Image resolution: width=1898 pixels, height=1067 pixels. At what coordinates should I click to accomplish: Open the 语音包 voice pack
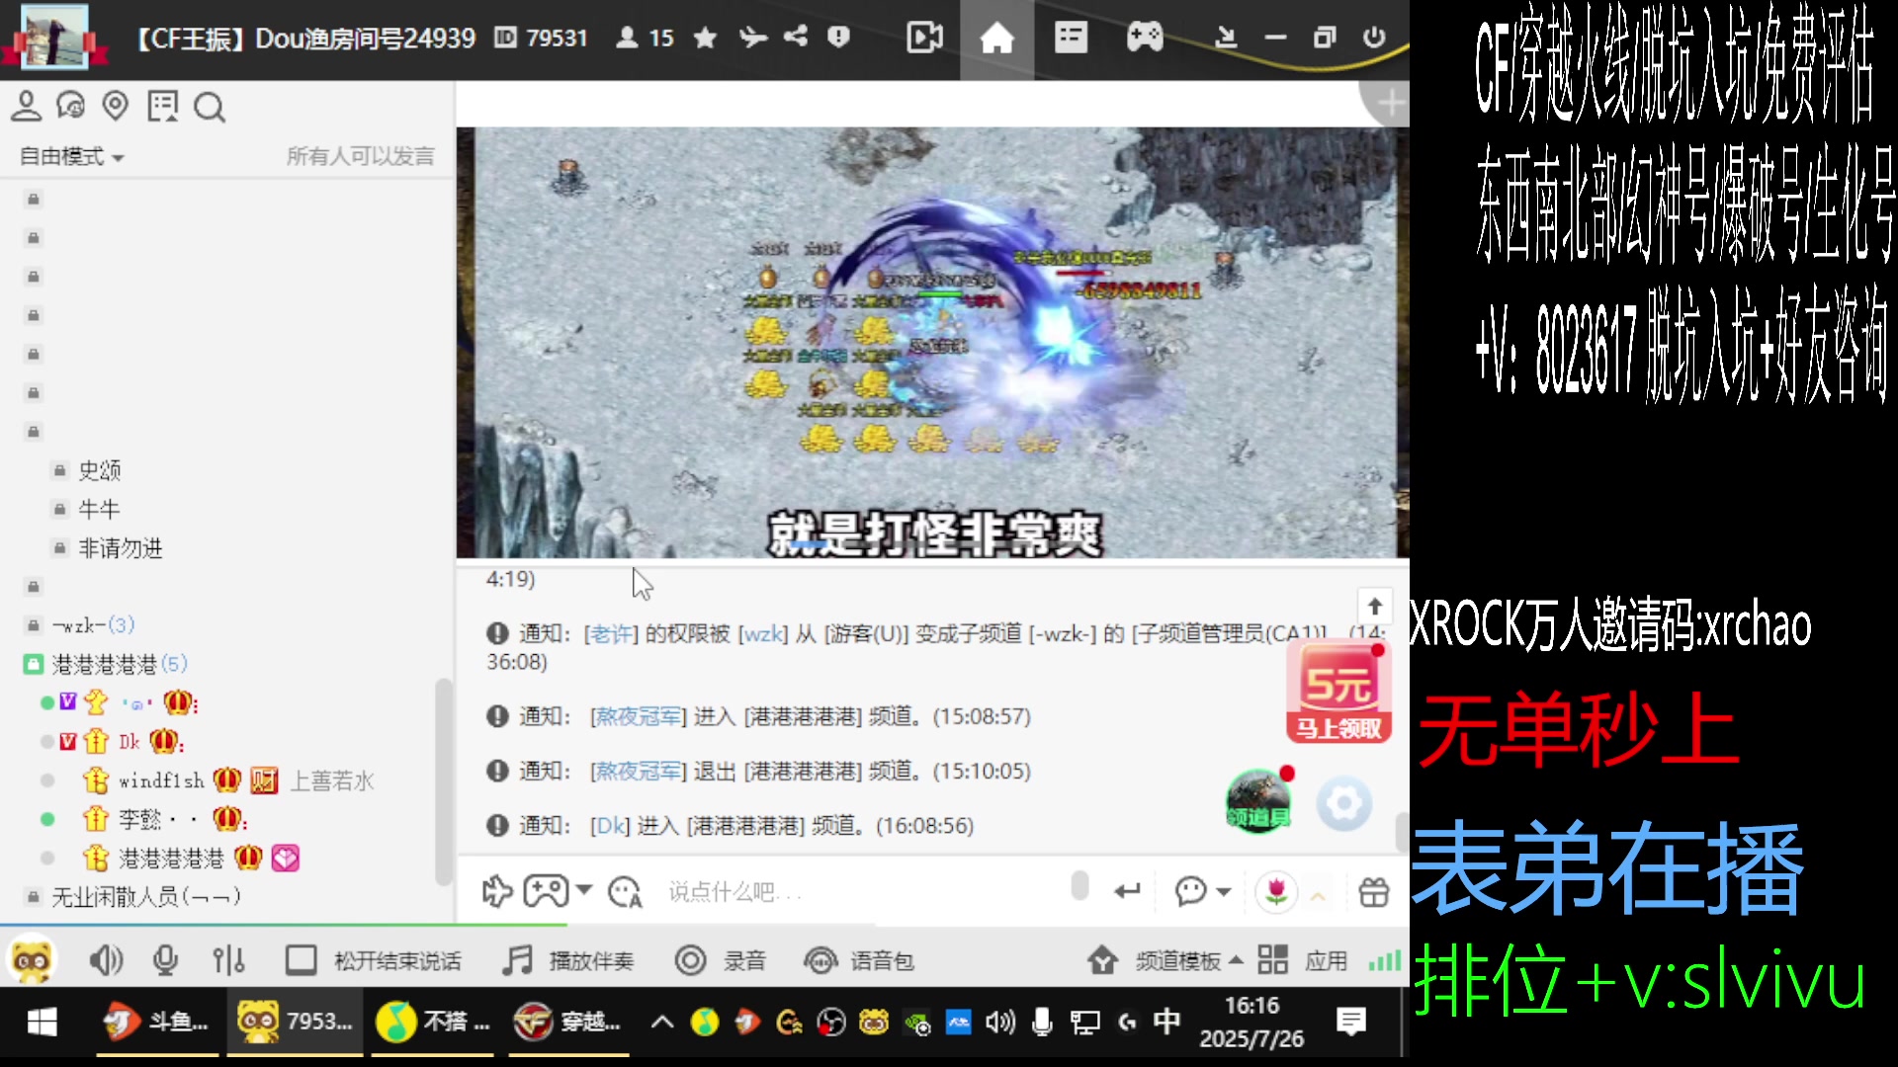858,960
